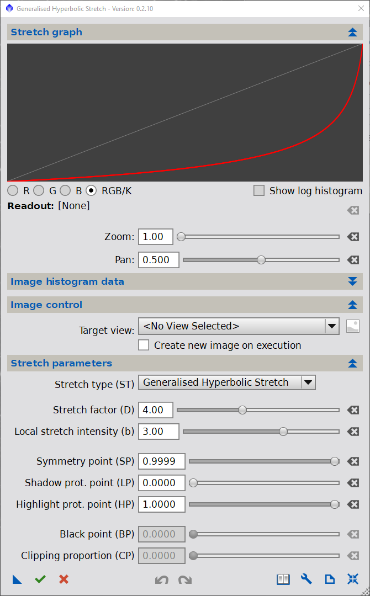
Task: Click the Undo arrow icon
Action: click(x=161, y=579)
